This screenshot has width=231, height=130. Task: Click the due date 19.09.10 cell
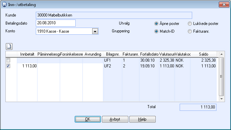click(x=149, y=66)
